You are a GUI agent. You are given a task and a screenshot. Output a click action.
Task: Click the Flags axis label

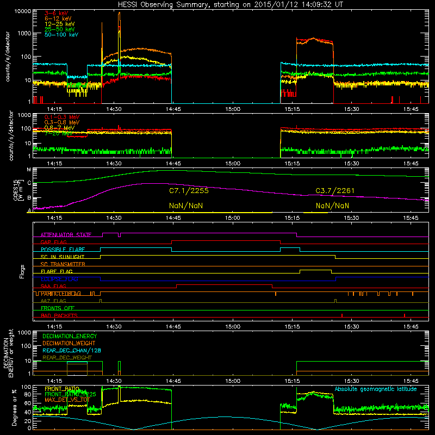(22, 271)
